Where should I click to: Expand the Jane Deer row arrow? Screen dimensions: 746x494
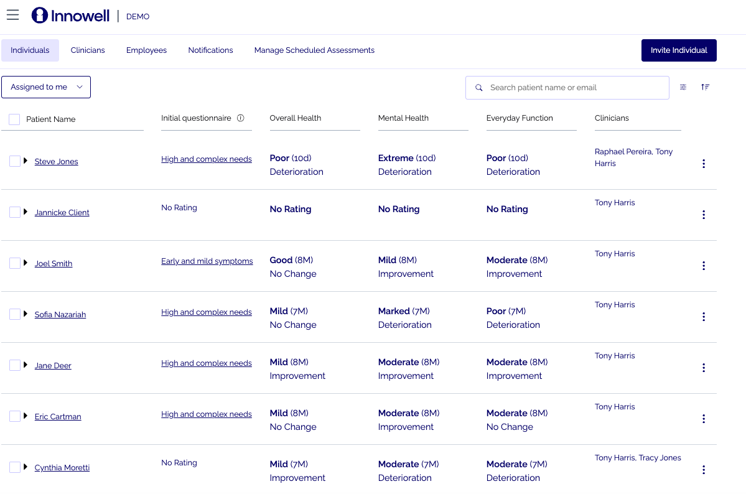click(x=26, y=364)
